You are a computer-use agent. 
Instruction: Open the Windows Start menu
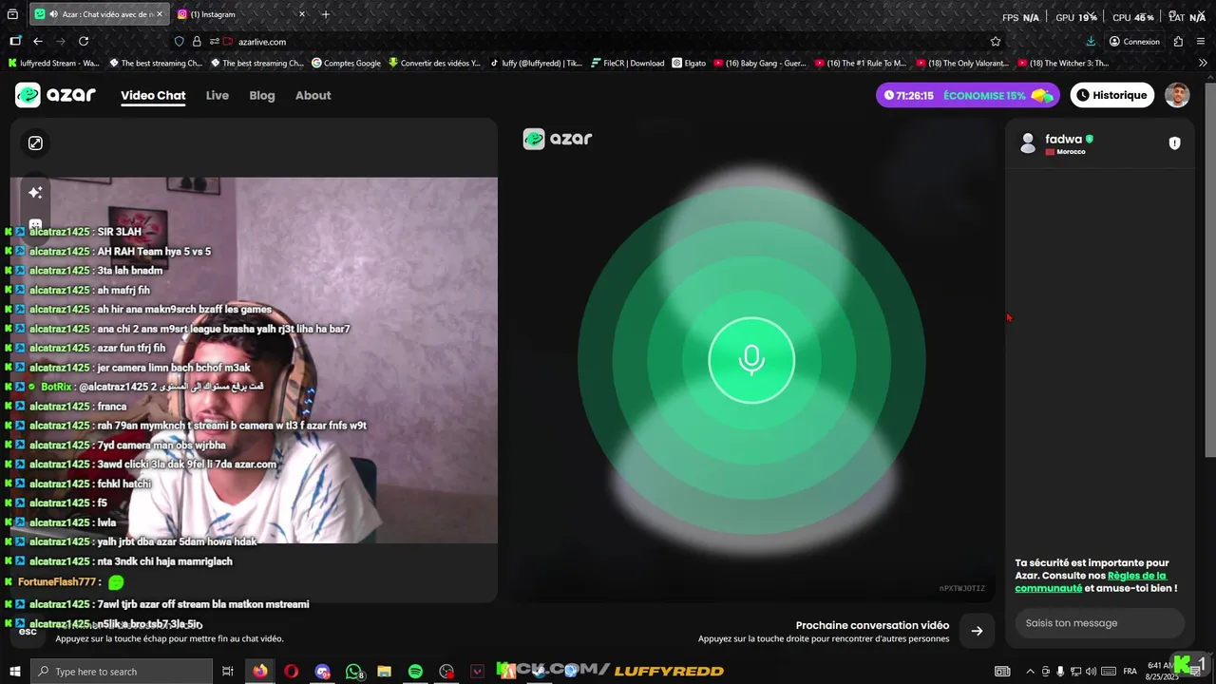click(15, 671)
